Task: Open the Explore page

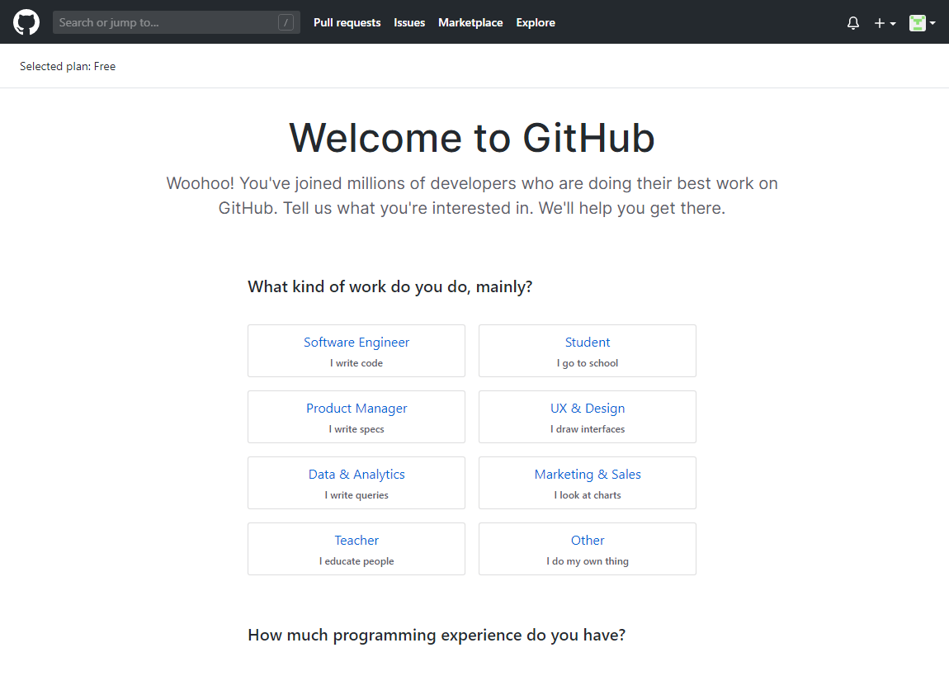Action: tap(536, 23)
